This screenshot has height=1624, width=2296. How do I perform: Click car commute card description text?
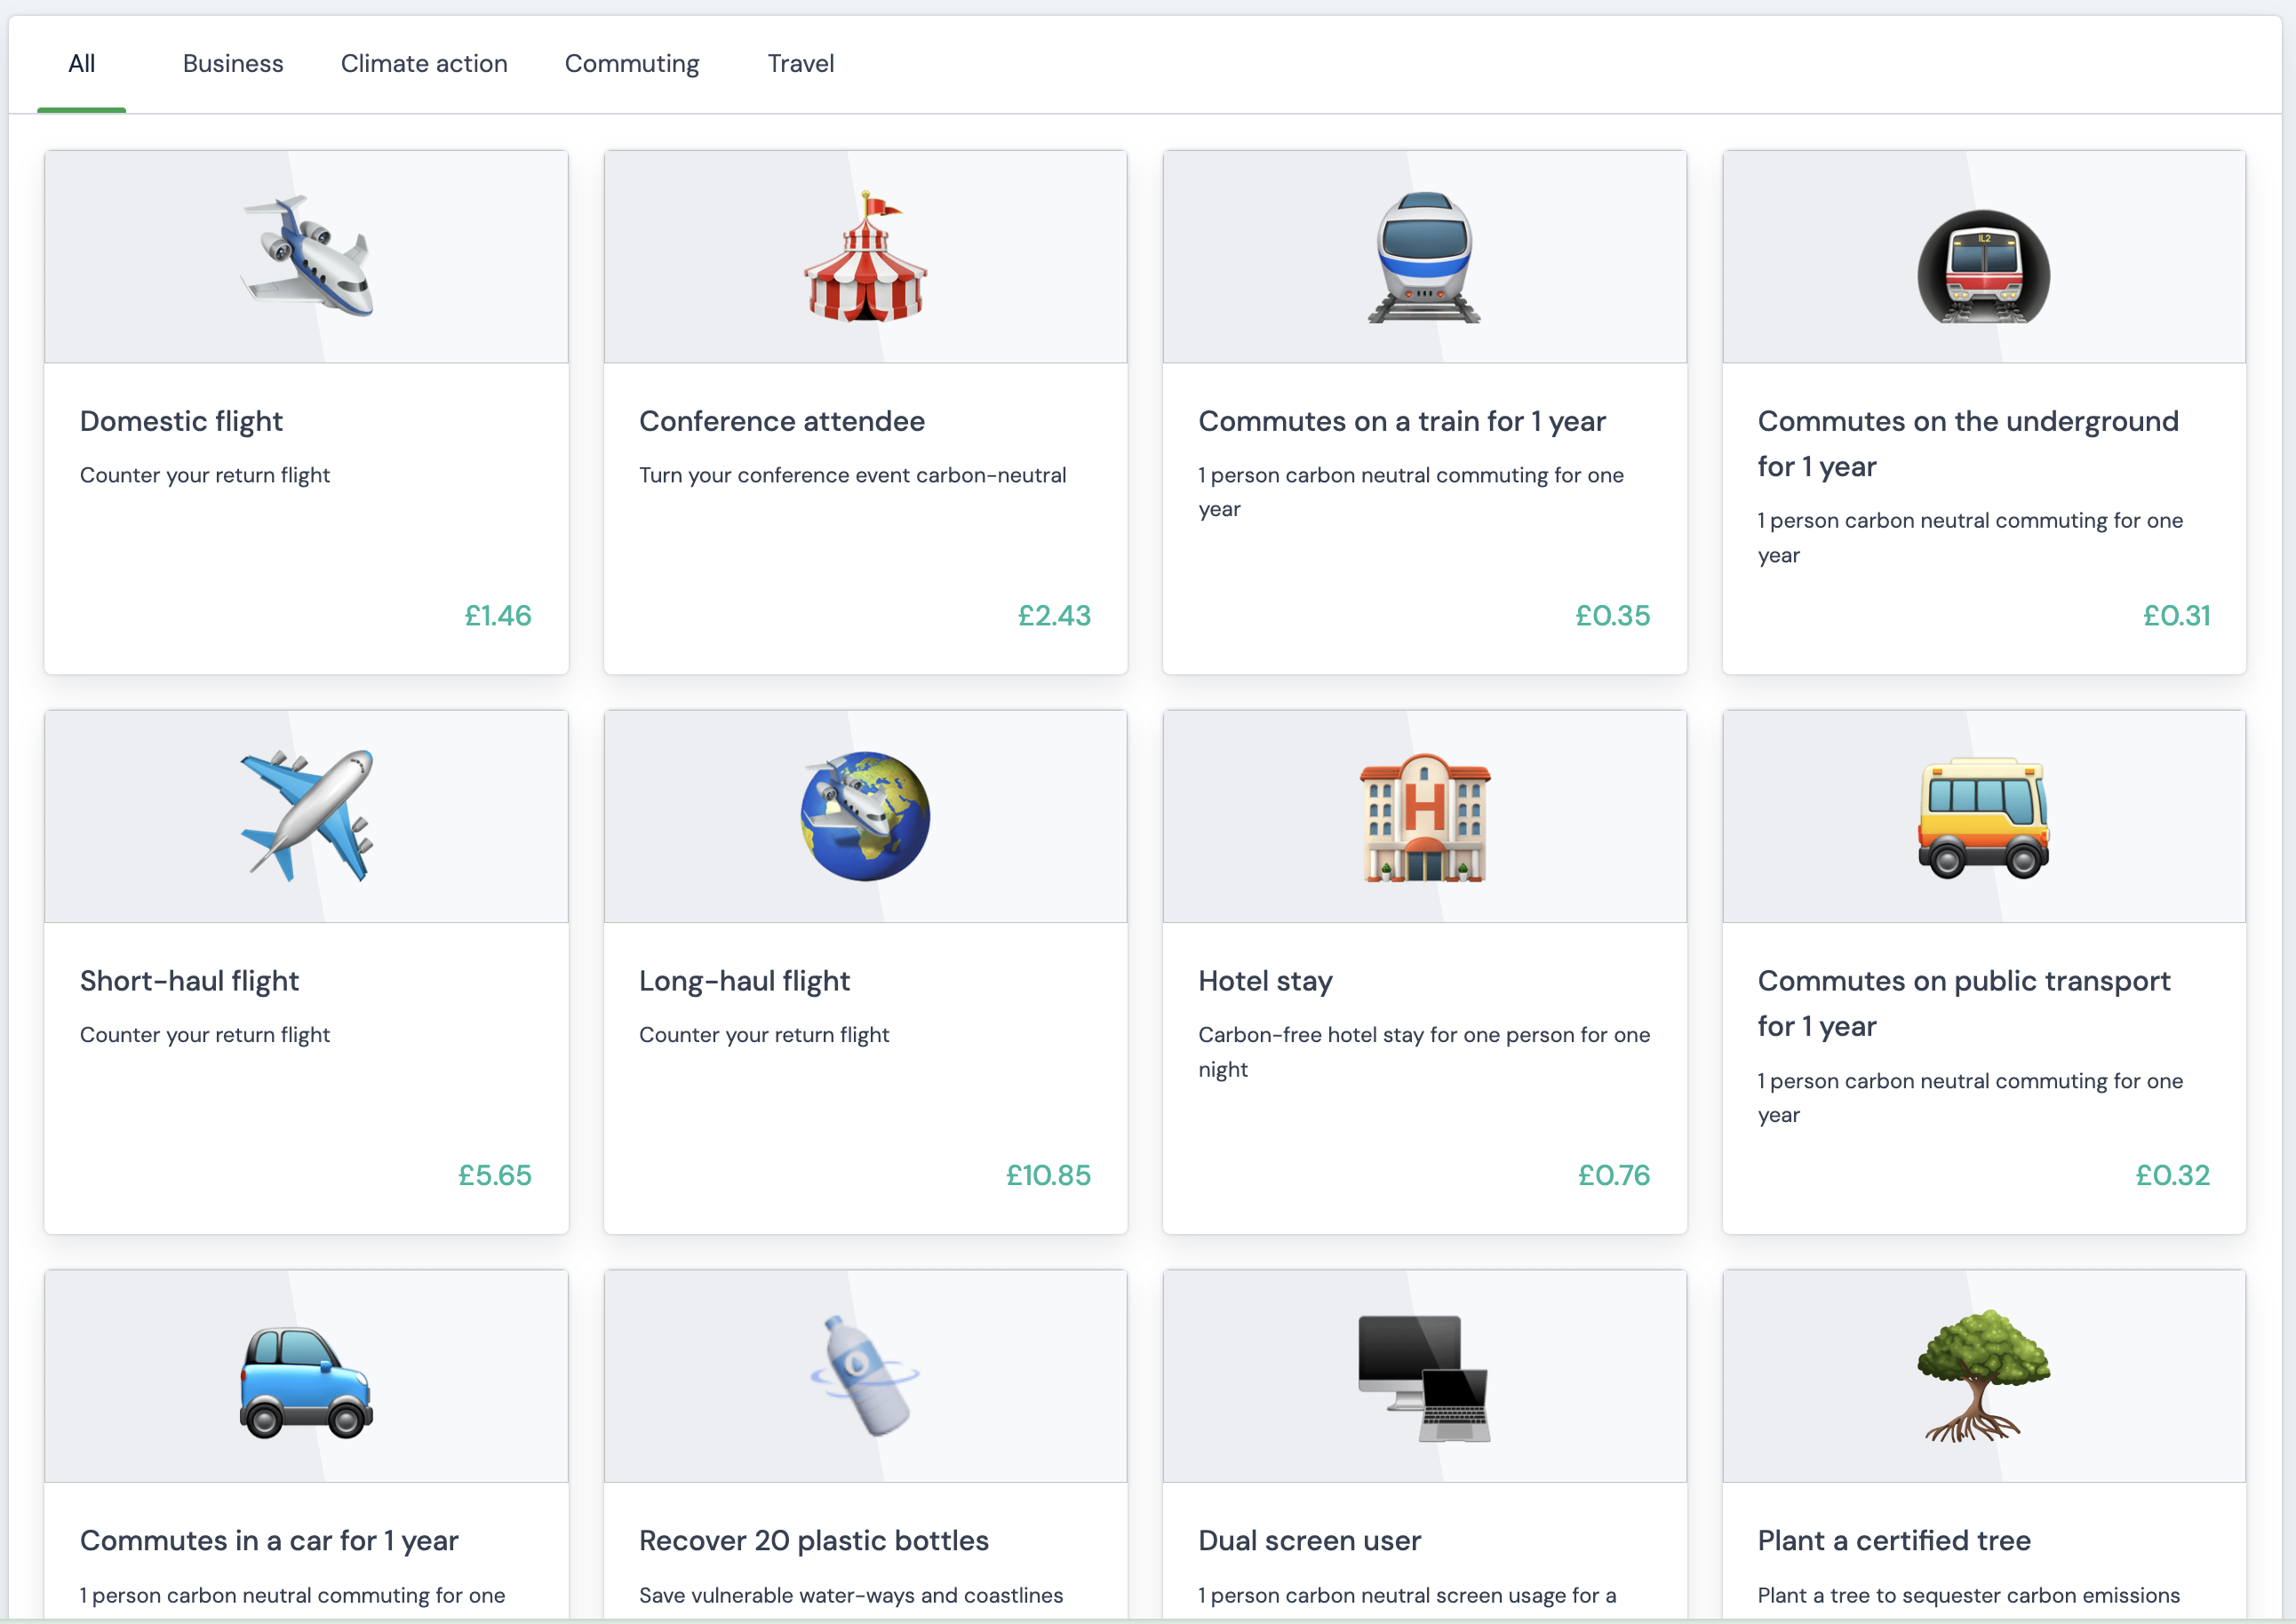(x=292, y=1595)
